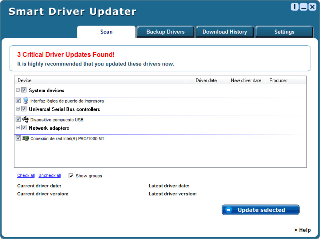Image resolution: width=320 pixels, height=239 pixels.
Task: Click the arrow icon on Update selected button
Action: (229, 210)
